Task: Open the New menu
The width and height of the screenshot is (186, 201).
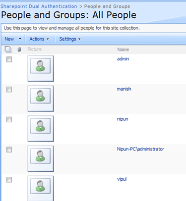Action: 9,39
